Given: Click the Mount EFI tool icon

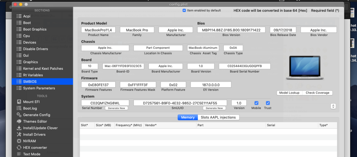Looking at the screenshot, I should coord(18,102).
